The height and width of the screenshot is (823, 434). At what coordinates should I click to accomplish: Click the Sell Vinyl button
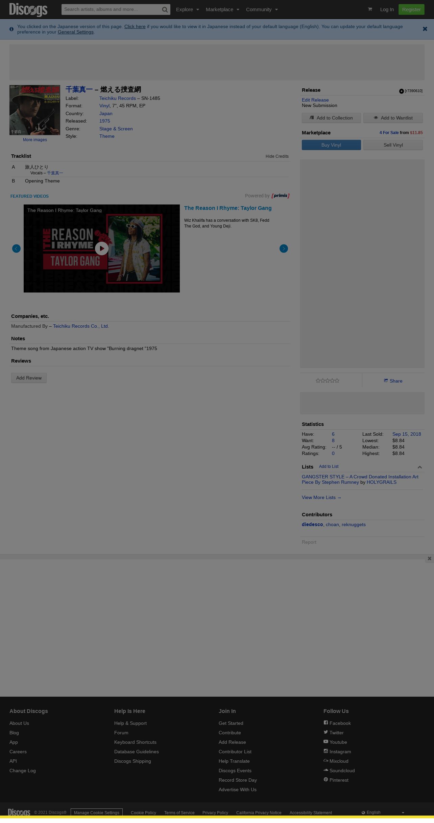coord(393,145)
